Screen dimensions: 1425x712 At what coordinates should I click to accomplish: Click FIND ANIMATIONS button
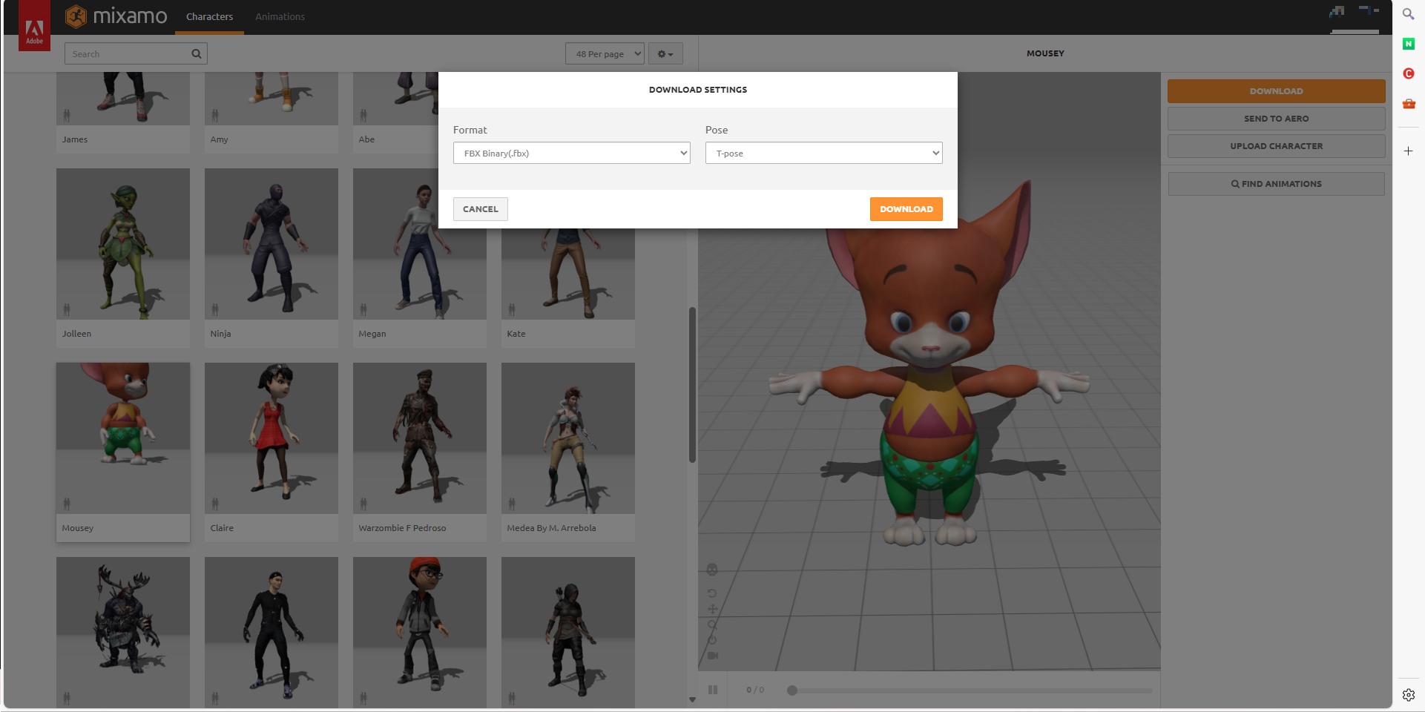pyautogui.click(x=1276, y=184)
